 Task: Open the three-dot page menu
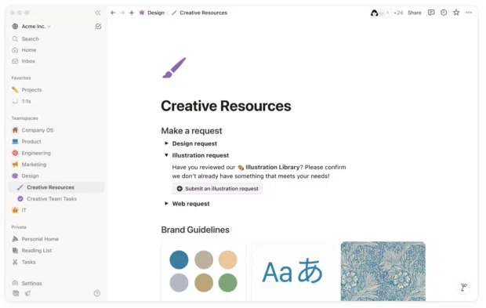point(469,13)
